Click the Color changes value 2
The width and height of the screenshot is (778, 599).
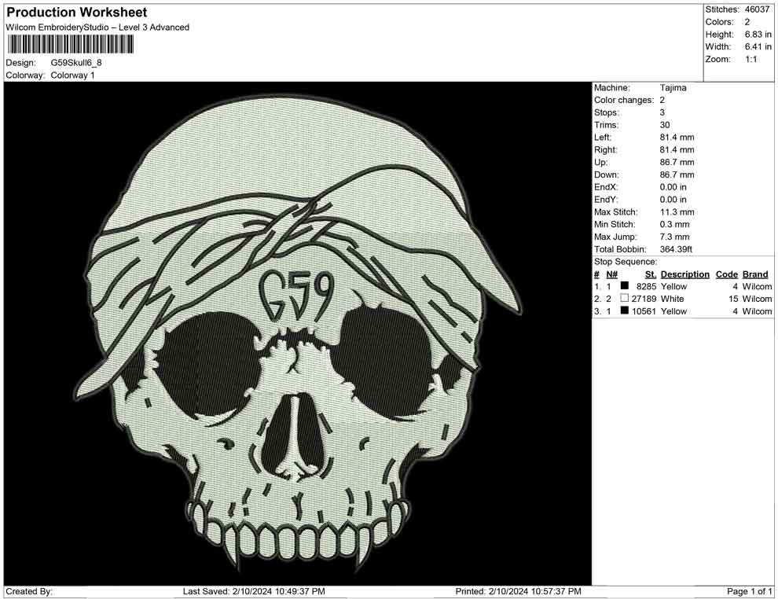(x=662, y=100)
